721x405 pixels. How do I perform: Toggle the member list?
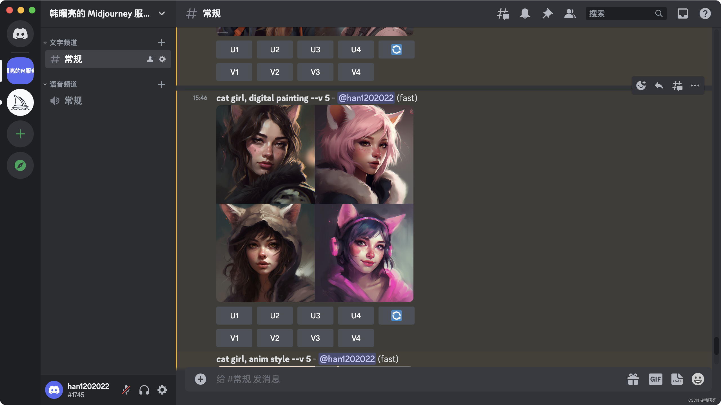point(570,13)
